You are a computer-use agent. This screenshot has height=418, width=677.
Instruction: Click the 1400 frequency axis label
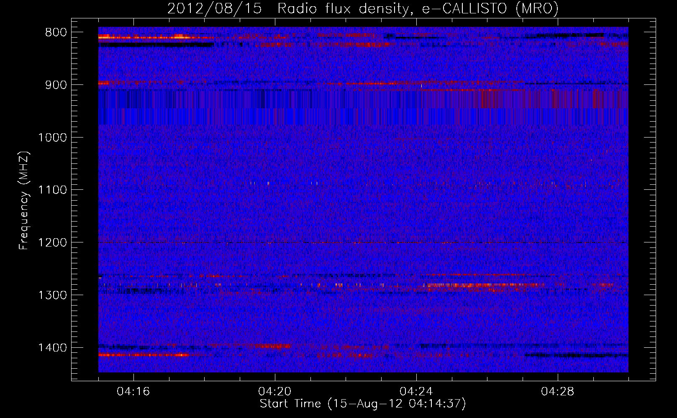click(52, 347)
